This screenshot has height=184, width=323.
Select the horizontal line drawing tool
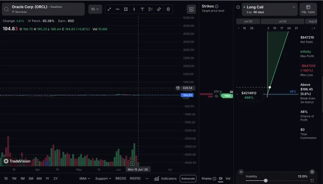point(117,9)
